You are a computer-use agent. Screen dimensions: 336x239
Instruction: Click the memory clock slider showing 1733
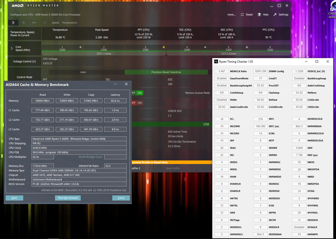(172, 124)
